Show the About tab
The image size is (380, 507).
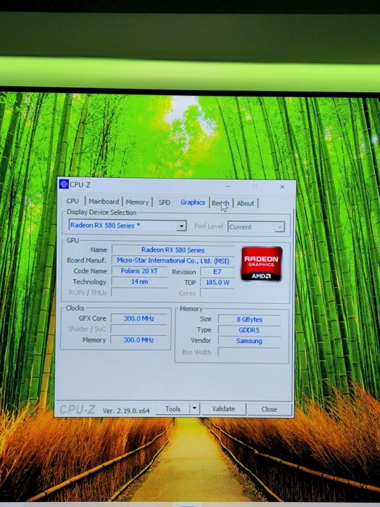245,203
